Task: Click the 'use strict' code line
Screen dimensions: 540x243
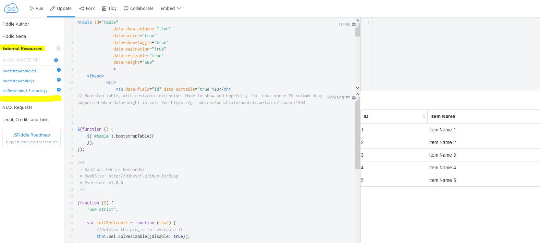Action: 102,210
